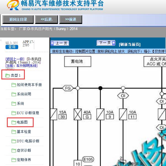This screenshot has width=166, height=166.
Task: Click the folder icon beside 类型 1
Action: point(8,76)
